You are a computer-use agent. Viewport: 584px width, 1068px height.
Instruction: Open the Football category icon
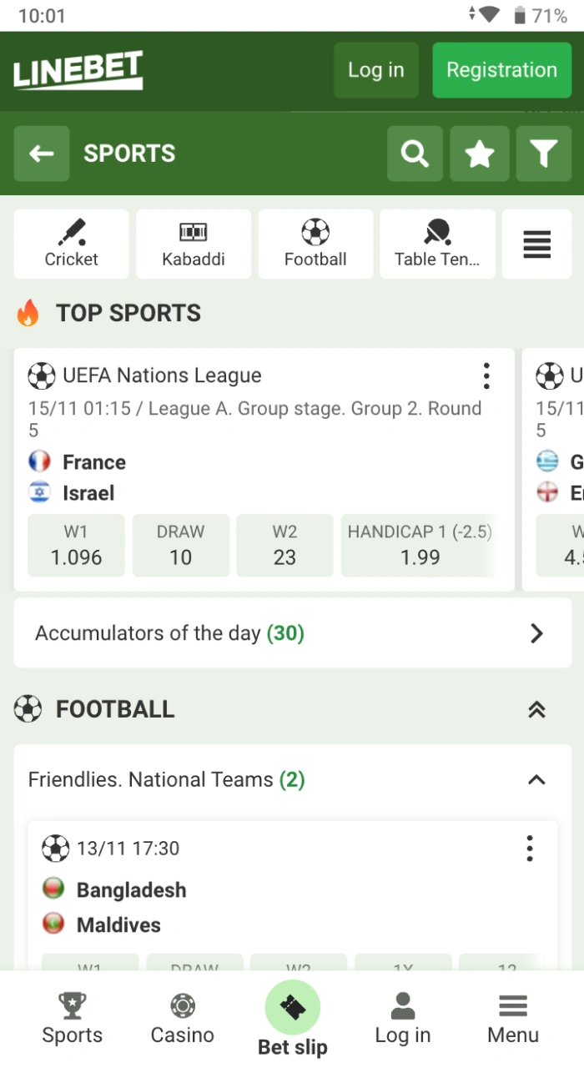pos(315,243)
